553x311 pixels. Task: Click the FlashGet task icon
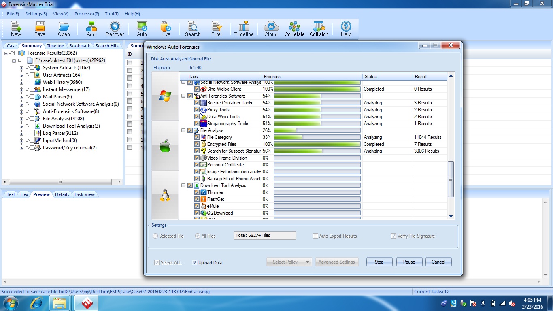204,199
